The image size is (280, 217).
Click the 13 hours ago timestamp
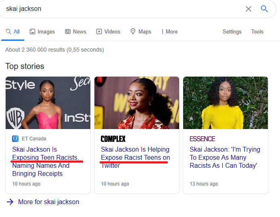(x=204, y=184)
